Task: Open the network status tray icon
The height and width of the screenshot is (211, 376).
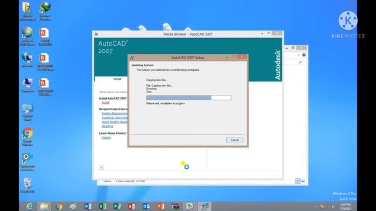Action: 328,206
